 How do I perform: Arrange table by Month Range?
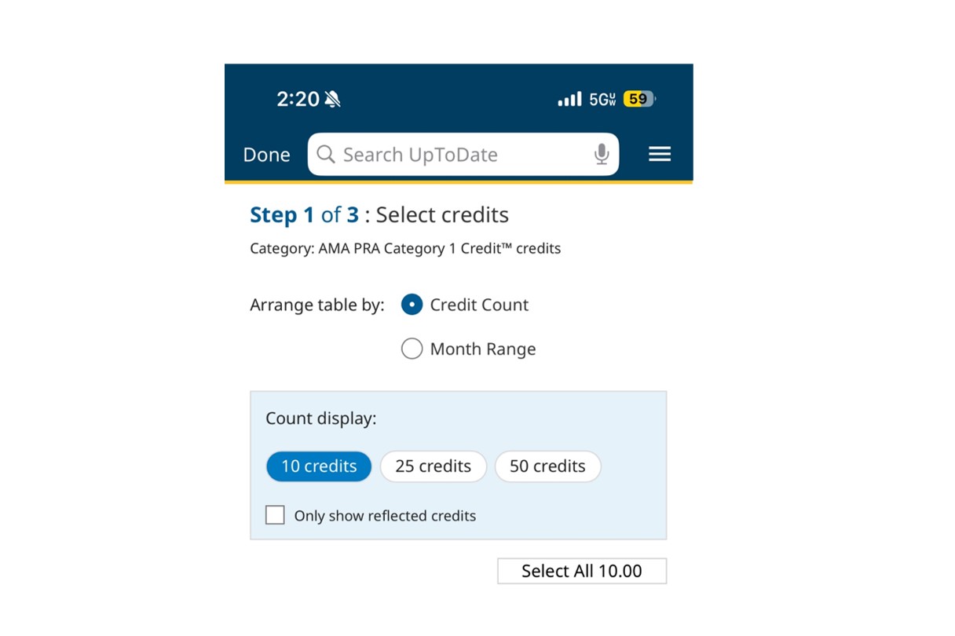click(412, 349)
